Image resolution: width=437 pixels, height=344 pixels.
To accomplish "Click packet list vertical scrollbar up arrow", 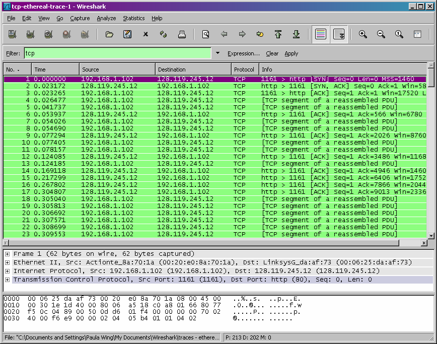I will [431, 65].
